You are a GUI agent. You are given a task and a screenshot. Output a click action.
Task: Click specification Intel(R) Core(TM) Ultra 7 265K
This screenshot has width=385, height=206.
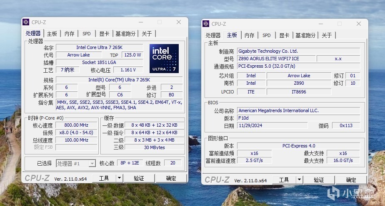click(x=119, y=80)
